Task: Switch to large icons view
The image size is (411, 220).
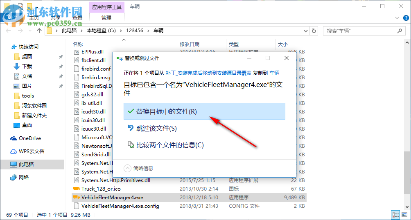Action: pyautogui.click(x=404, y=215)
